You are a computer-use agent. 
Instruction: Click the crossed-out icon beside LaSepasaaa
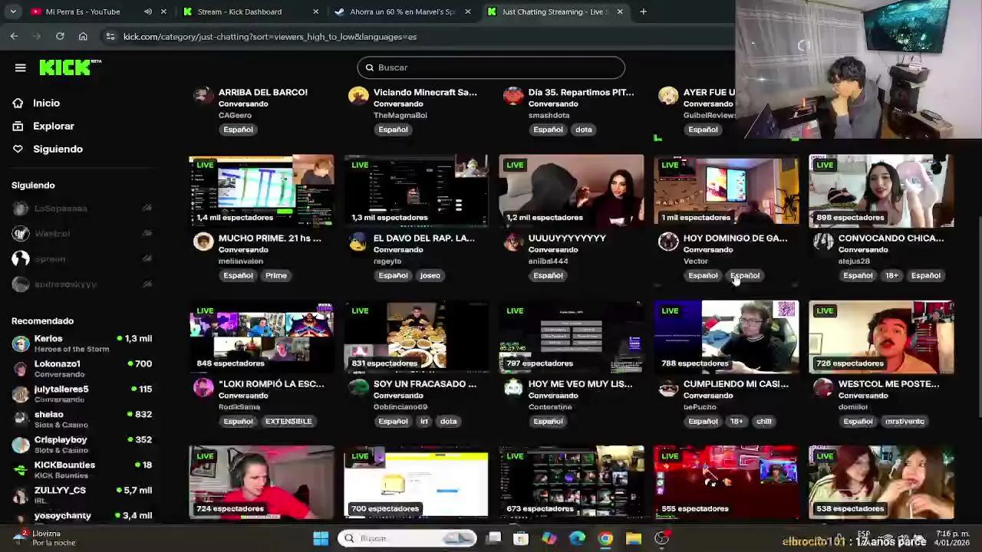point(147,208)
